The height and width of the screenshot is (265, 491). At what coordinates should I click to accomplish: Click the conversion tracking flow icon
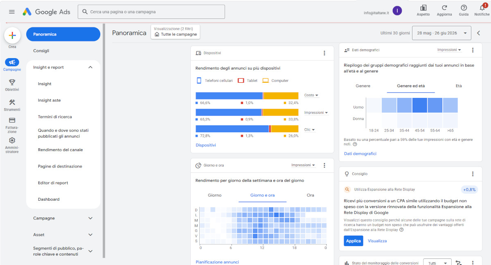[x=459, y=263]
